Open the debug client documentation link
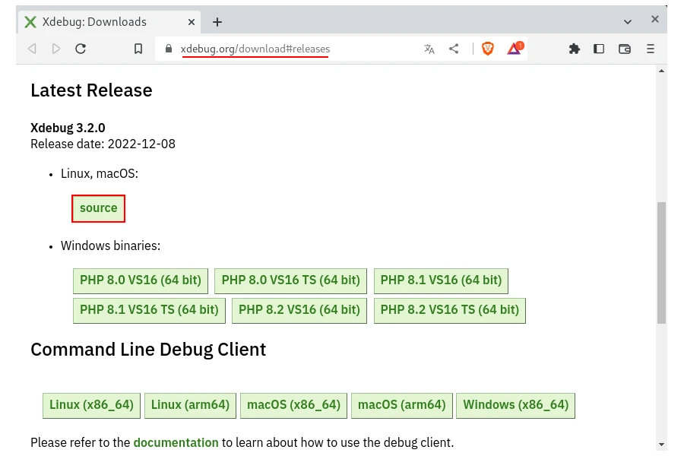 176,442
